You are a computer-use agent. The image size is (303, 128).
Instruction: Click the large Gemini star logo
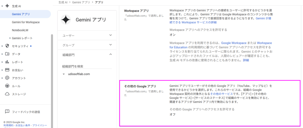[66, 19]
